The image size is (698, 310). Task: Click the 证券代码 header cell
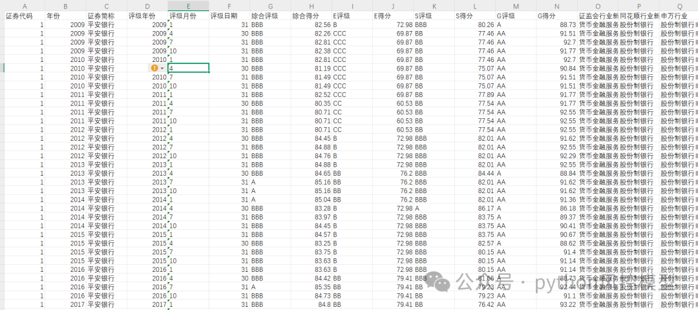pos(25,16)
